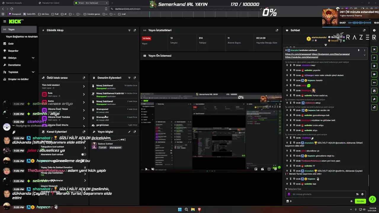Open the instagram.com/theshanapanel link

pos(331,54)
